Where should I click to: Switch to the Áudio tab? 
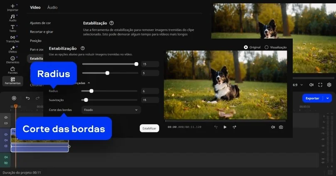[52, 7]
